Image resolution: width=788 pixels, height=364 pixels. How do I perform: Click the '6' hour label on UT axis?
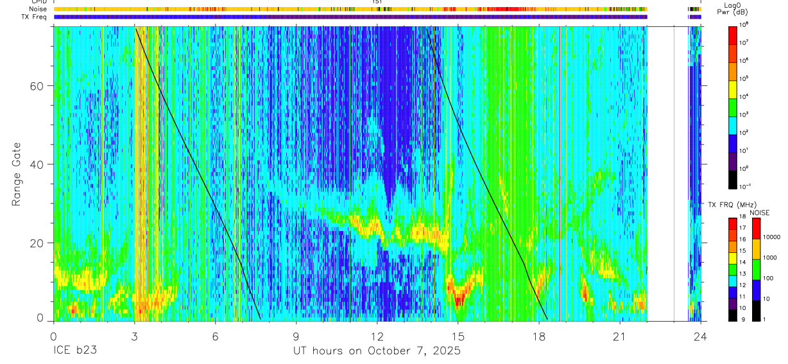click(x=215, y=336)
